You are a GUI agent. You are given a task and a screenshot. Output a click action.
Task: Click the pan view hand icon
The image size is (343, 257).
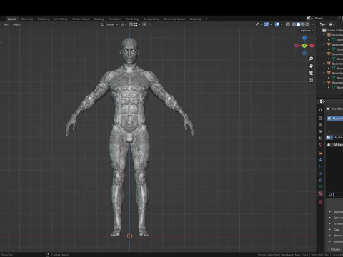311,66
